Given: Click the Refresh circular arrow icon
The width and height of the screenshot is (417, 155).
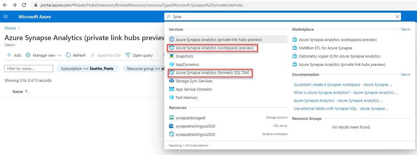Looking at the screenshot, I should coord(68,55).
